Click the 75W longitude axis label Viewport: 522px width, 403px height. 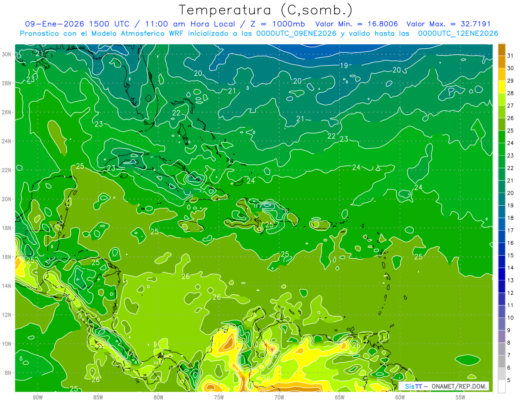(219, 397)
